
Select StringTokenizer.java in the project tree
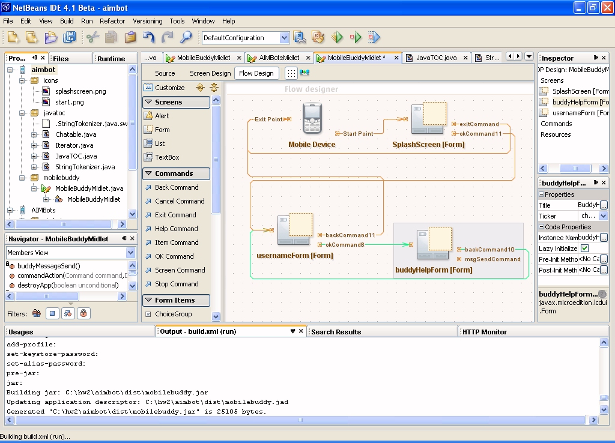85,167
